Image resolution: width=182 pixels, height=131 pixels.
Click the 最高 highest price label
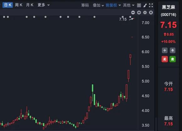169,118
